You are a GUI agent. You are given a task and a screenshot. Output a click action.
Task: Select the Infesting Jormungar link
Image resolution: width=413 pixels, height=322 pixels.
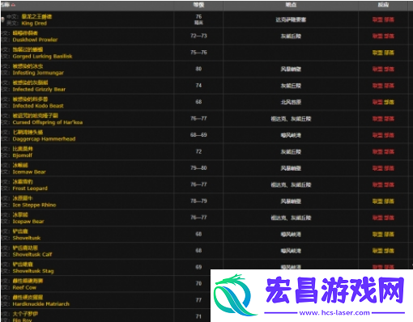[38, 73]
